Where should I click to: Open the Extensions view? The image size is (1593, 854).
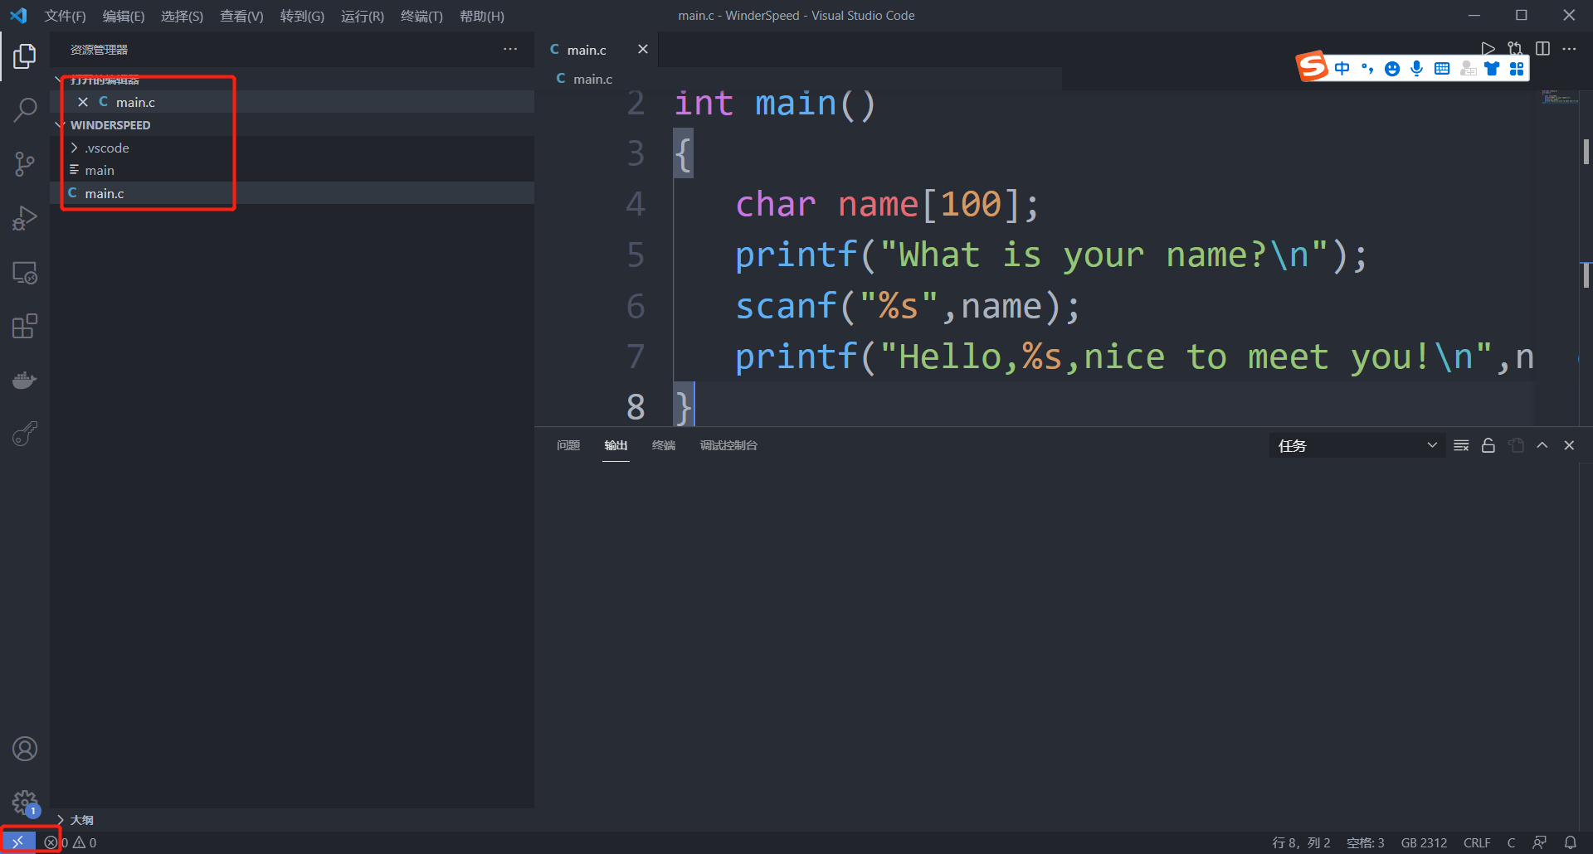click(25, 325)
